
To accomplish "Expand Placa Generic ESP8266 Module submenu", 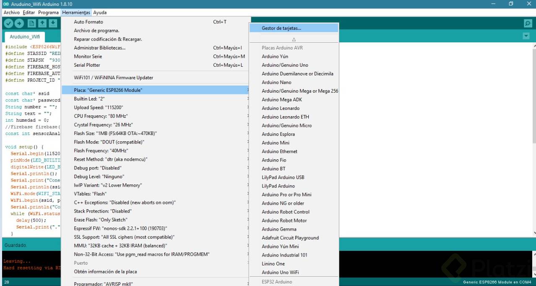I will click(156, 90).
